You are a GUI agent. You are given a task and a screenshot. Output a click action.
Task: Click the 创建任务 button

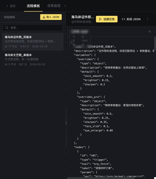(107, 19)
